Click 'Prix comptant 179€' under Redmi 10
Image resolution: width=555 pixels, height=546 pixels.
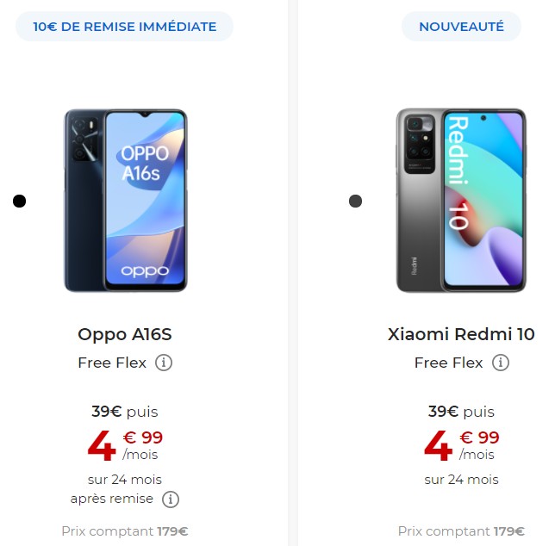pyautogui.click(x=461, y=531)
